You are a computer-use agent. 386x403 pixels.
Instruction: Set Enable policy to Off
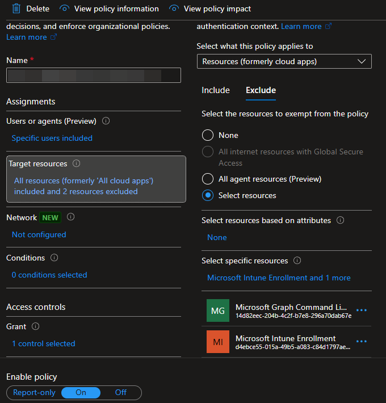click(x=121, y=392)
